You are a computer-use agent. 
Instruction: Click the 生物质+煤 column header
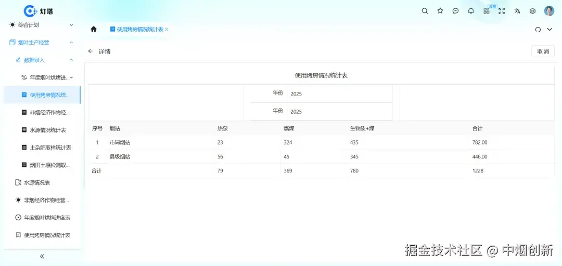(x=362, y=128)
